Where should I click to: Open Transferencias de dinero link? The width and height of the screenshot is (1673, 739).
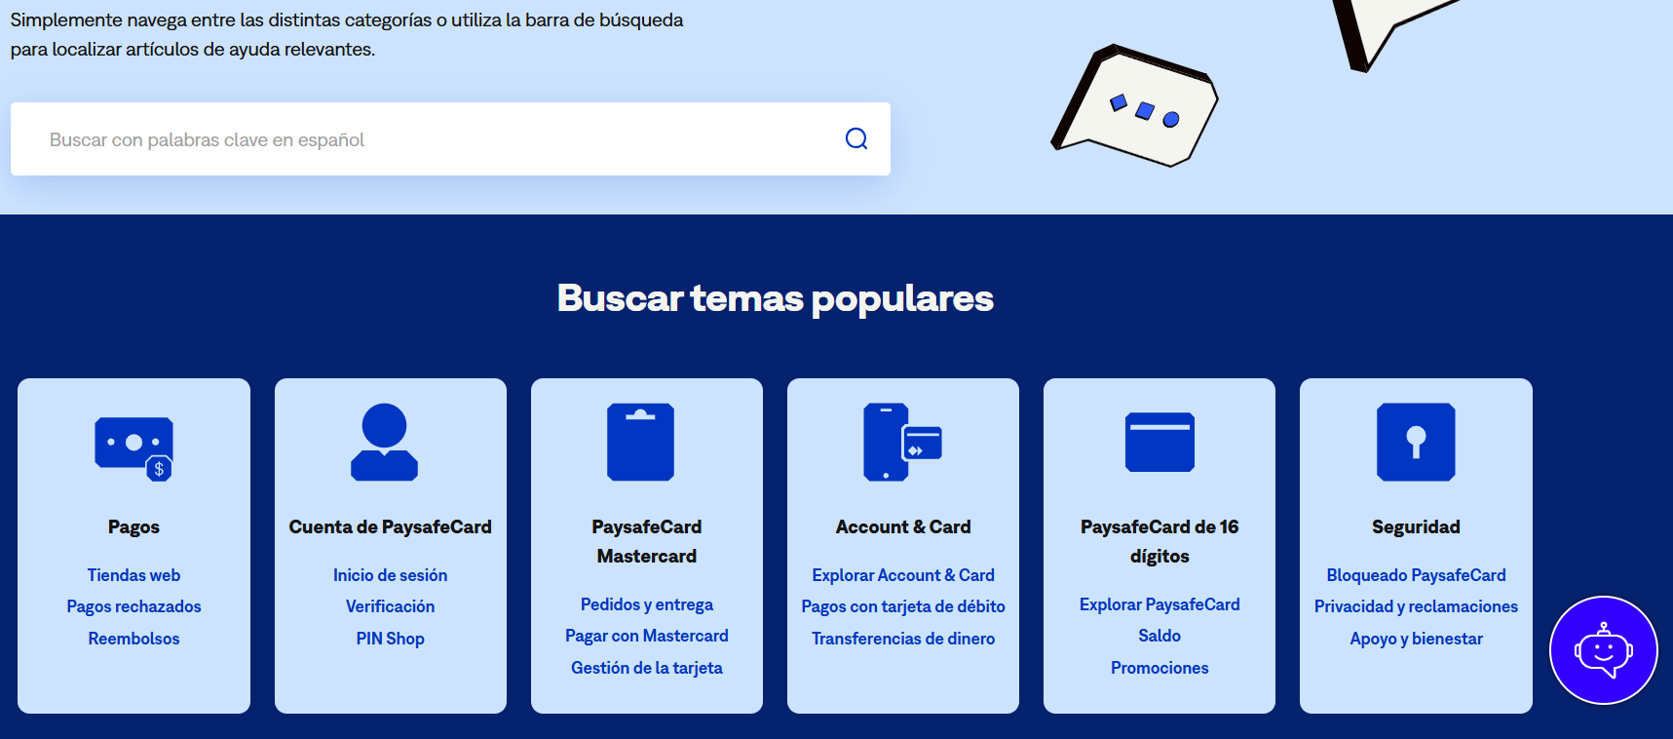(x=903, y=639)
